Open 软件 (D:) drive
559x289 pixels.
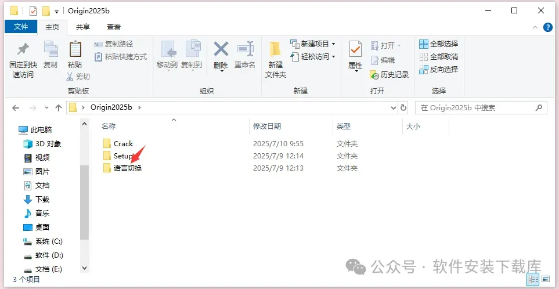tap(43, 255)
